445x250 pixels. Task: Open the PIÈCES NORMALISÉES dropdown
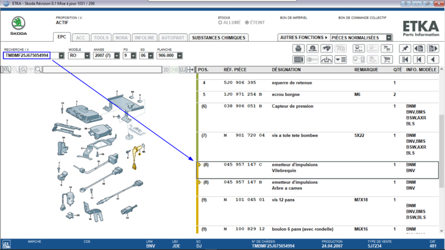coord(389,37)
